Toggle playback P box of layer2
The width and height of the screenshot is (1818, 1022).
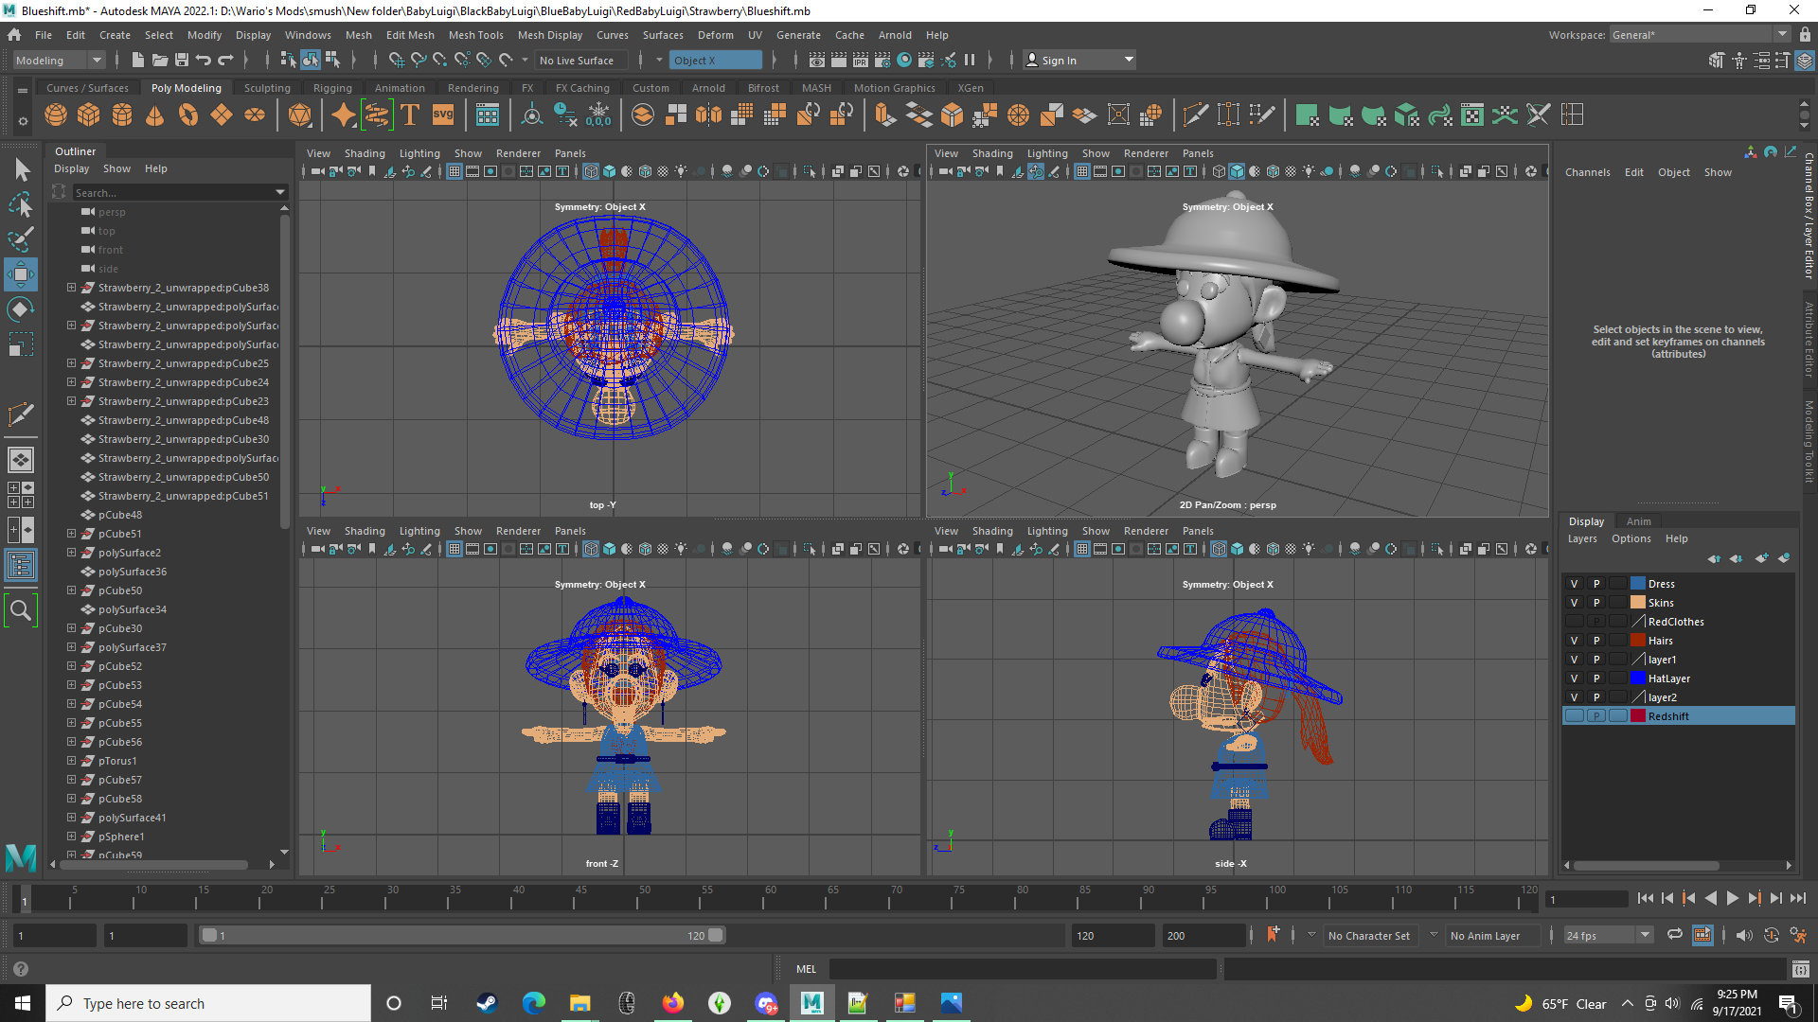pyautogui.click(x=1596, y=697)
